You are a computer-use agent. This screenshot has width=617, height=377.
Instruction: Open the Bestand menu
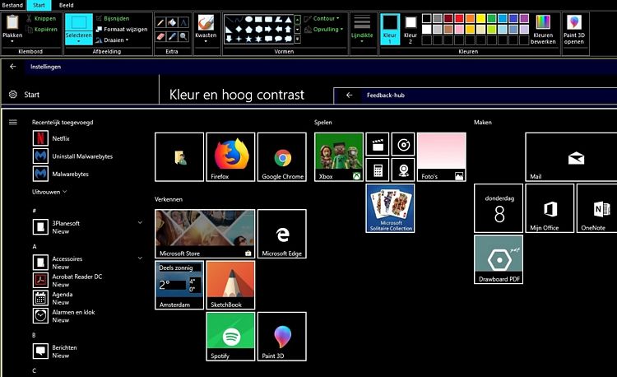(x=12, y=5)
